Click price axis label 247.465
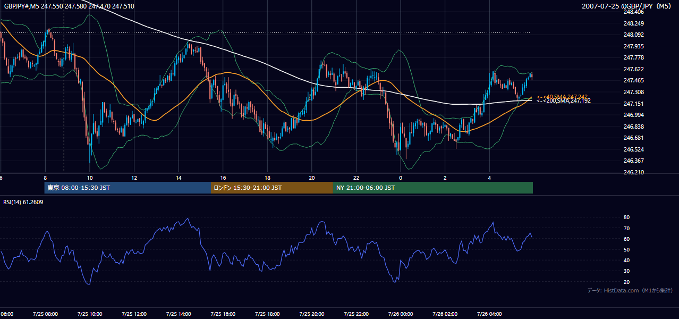679x319 pixels. point(634,80)
